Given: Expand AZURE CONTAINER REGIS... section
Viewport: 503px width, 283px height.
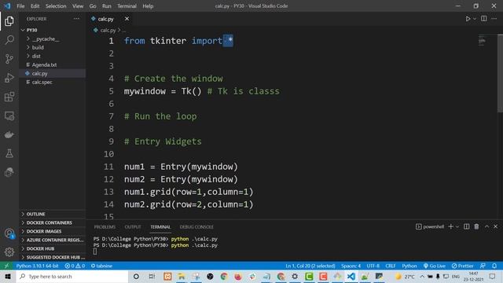Looking at the screenshot, I should point(53,240).
